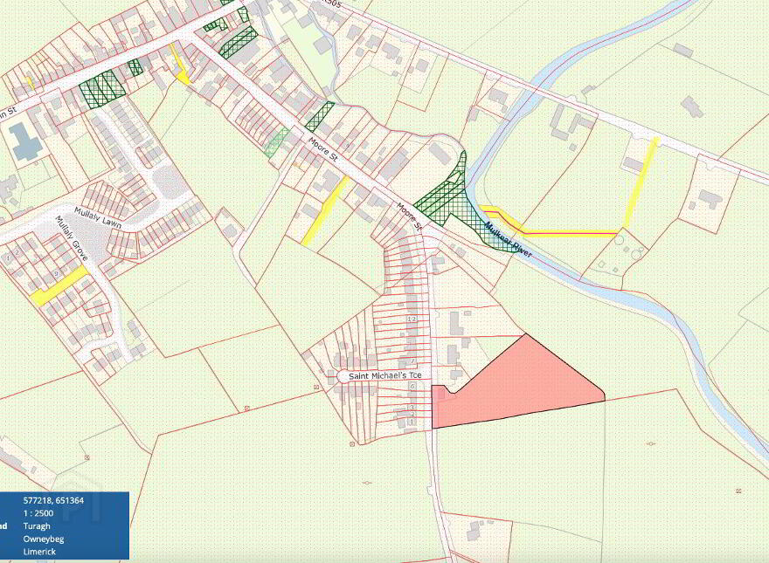Click the "Saint Michael's Tce" street label
Screen dimensions: 769x563
tap(385, 376)
